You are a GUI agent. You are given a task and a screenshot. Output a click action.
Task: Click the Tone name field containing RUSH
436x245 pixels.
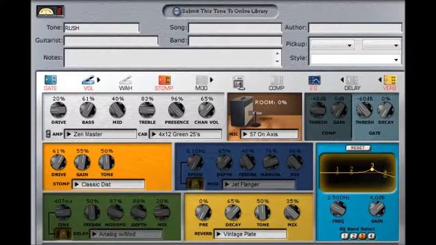pos(102,28)
